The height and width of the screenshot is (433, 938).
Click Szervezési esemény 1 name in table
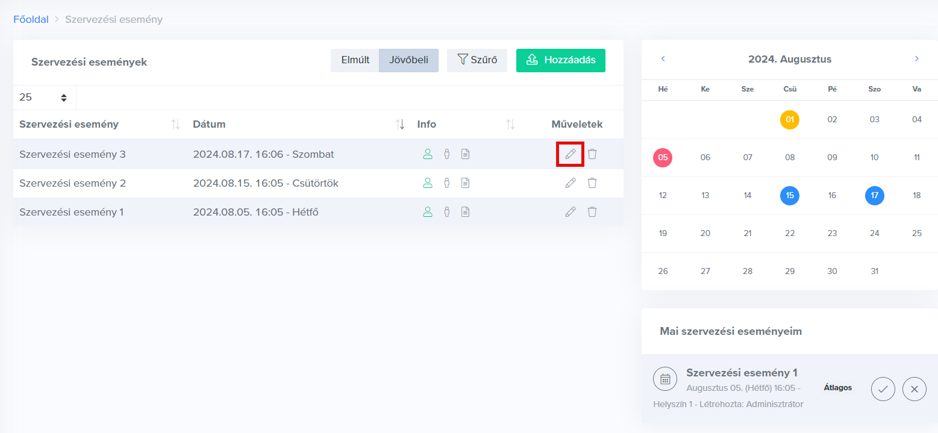click(x=72, y=212)
